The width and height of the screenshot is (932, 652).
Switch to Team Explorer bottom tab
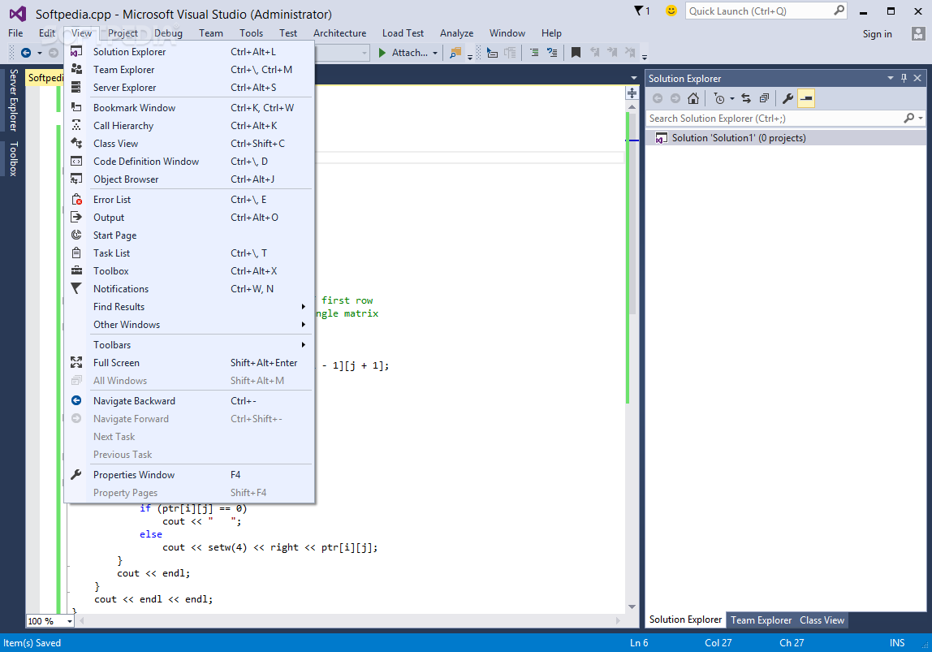point(761,620)
